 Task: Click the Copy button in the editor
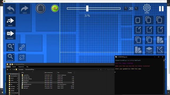pyautogui.click(x=138, y=20)
